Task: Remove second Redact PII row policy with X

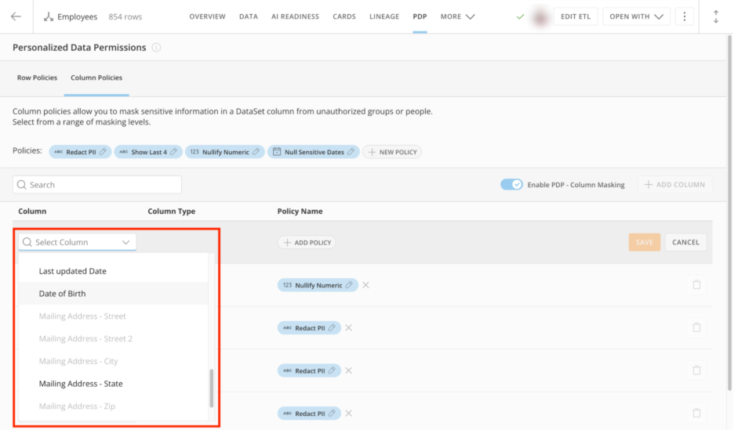Action: click(x=348, y=370)
